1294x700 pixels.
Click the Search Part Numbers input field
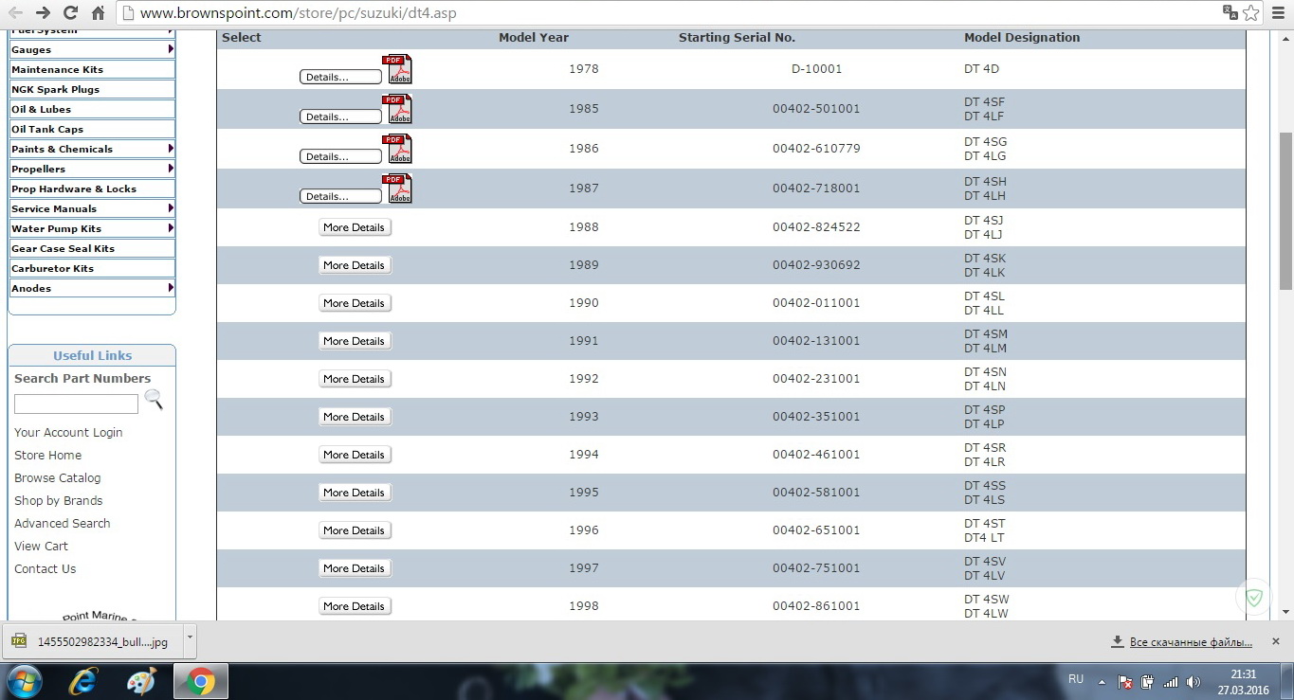(76, 404)
